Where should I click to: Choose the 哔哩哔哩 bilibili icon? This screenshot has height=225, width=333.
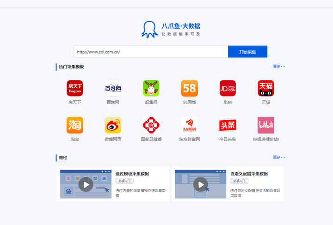266,125
